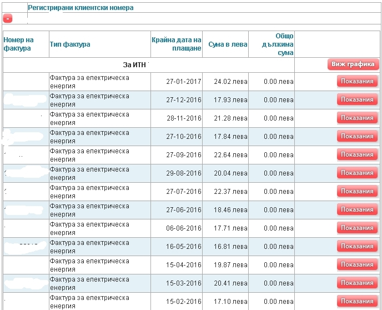Select the date cell 16-05-2016
The image size is (382, 310).
pos(184,247)
